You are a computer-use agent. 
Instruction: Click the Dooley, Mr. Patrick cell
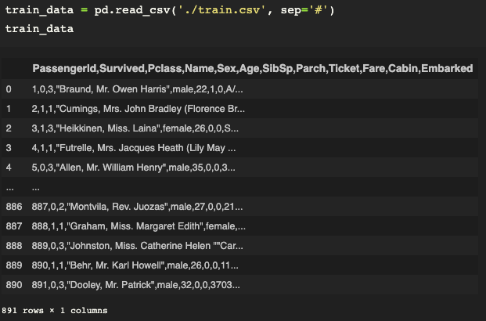click(x=135, y=285)
